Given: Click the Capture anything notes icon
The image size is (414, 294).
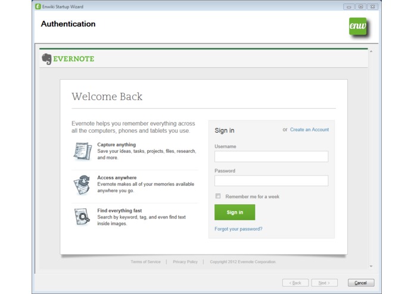Looking at the screenshot, I should coord(83,151).
